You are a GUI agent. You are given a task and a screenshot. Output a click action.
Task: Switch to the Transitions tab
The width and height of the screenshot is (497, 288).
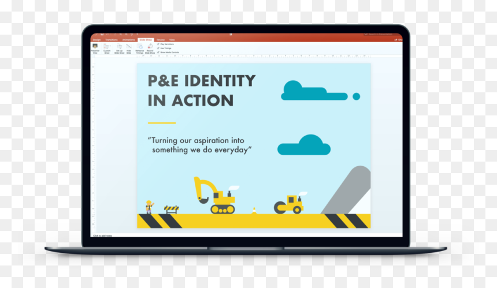112,40
